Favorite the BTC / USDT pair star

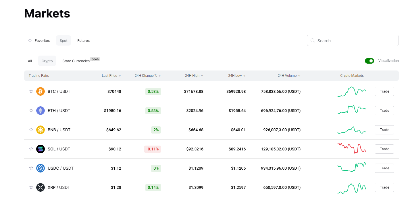pyautogui.click(x=31, y=91)
